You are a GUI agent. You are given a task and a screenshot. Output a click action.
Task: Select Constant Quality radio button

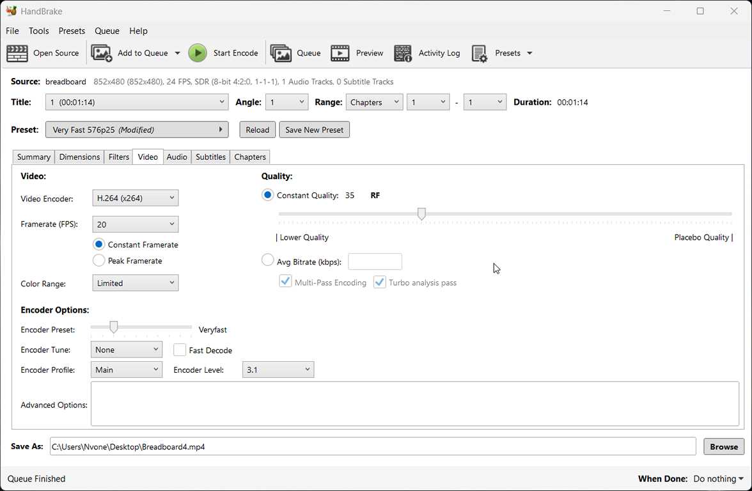click(267, 195)
